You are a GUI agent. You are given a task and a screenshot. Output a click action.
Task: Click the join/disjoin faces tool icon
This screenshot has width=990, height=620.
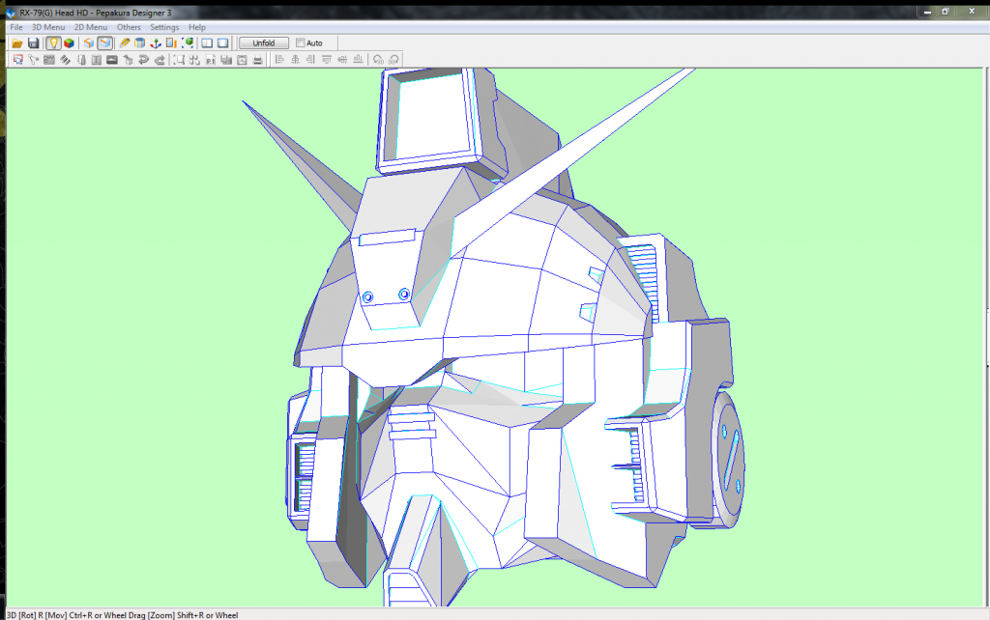click(34, 60)
